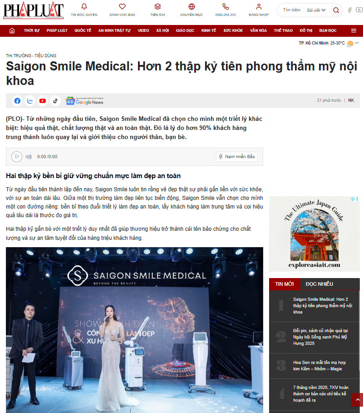
Task: Open the hamburger menu in navbar
Action: coord(353,30)
